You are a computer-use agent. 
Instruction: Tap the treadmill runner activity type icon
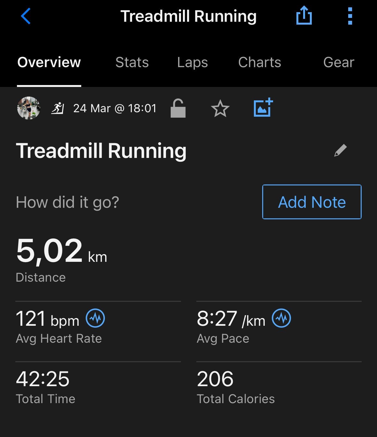click(x=58, y=108)
